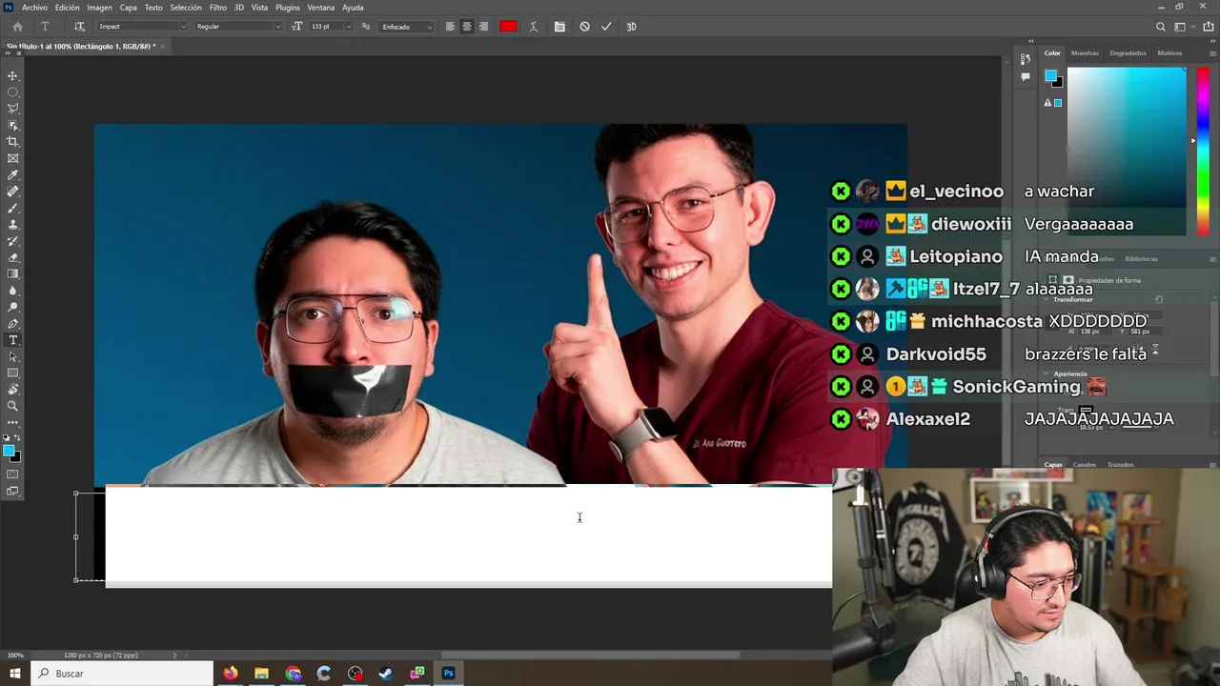The width and height of the screenshot is (1220, 686).
Task: Open the Capa menu
Action: click(x=129, y=8)
